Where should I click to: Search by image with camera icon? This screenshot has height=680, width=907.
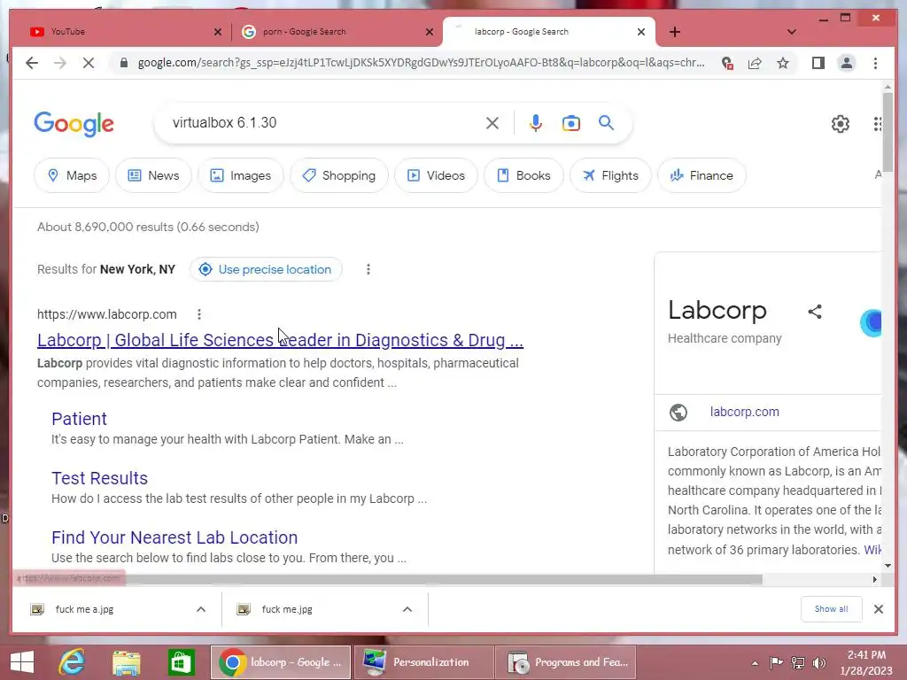(571, 123)
